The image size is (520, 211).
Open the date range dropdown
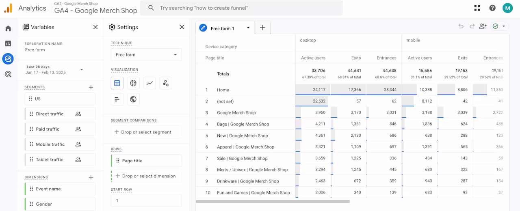point(82,70)
